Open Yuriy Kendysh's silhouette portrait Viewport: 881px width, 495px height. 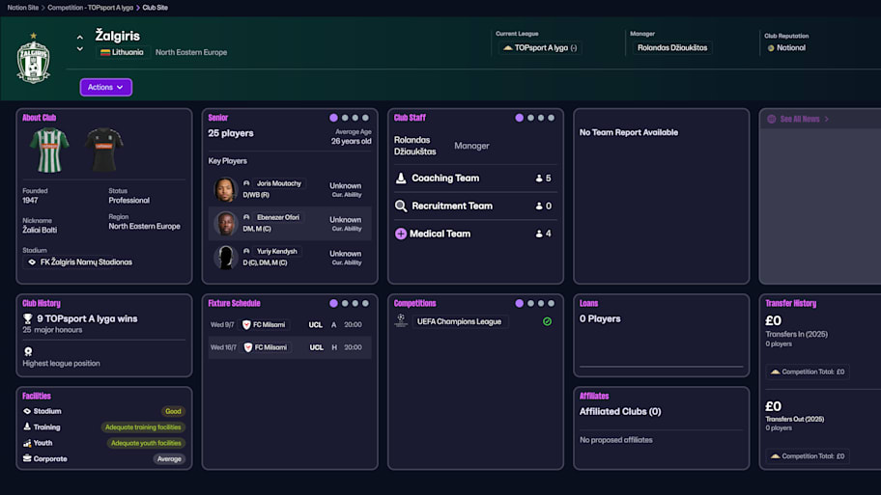pyautogui.click(x=225, y=257)
